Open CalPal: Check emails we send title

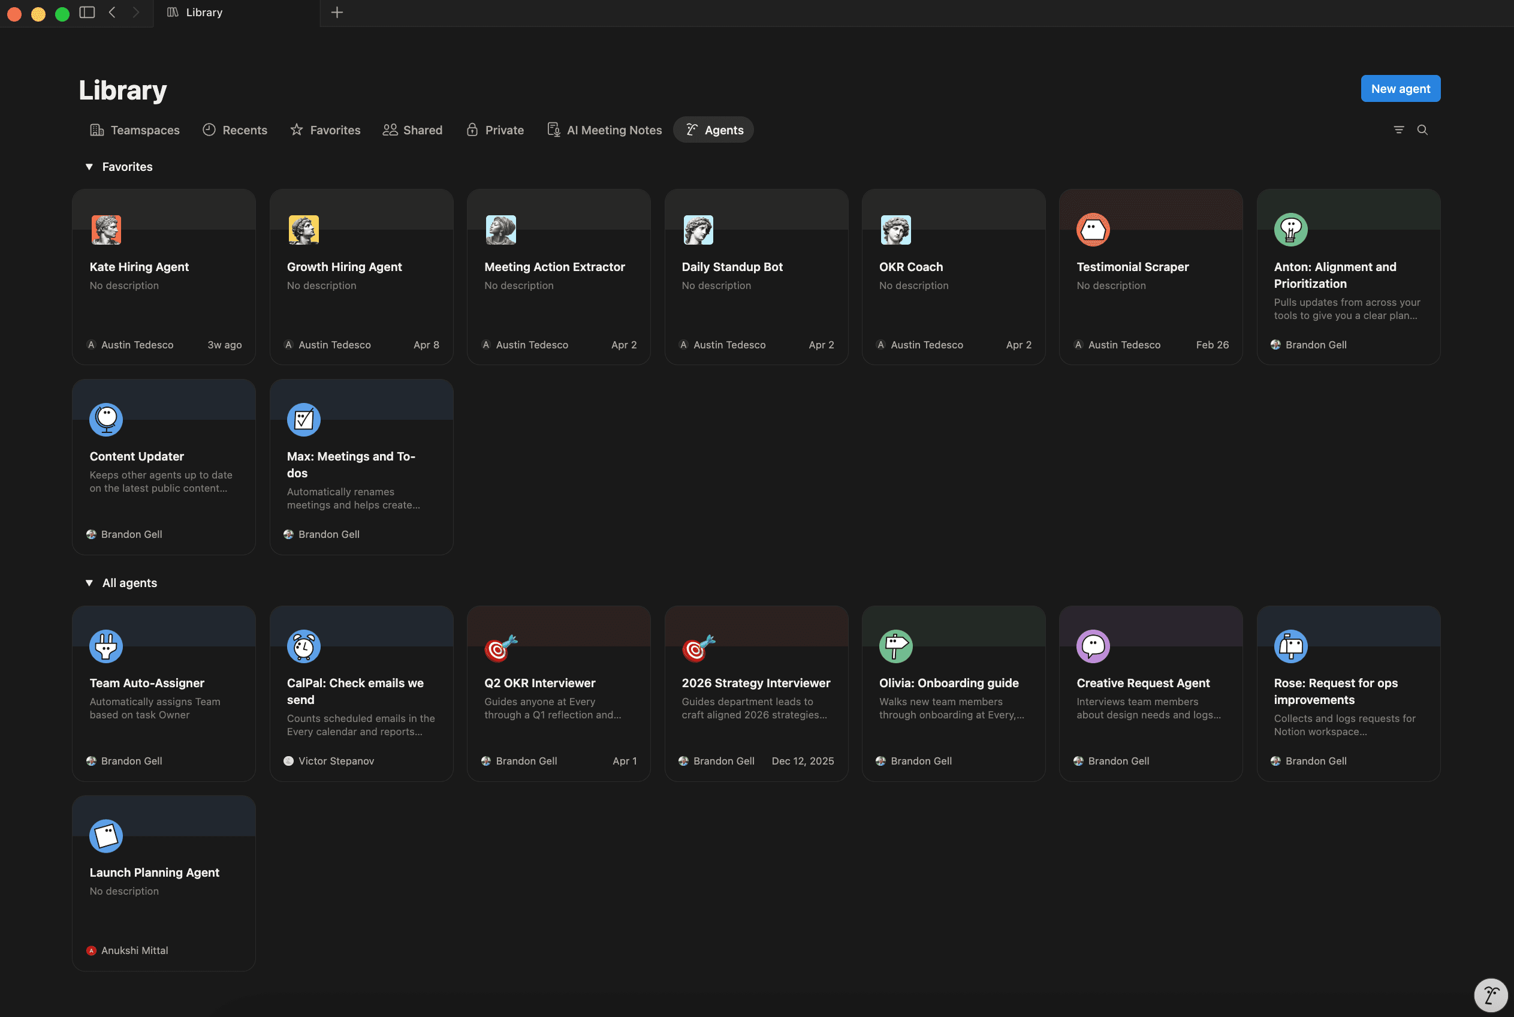[x=355, y=691]
